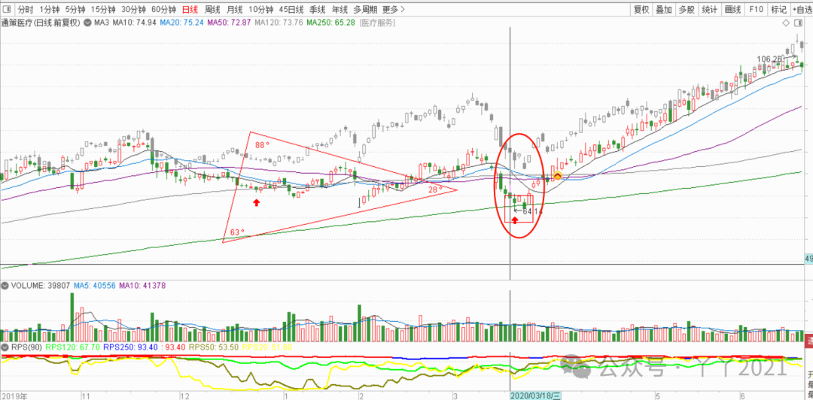Click the 标记 mark tool
This screenshot has width=813, height=400.
[x=778, y=10]
